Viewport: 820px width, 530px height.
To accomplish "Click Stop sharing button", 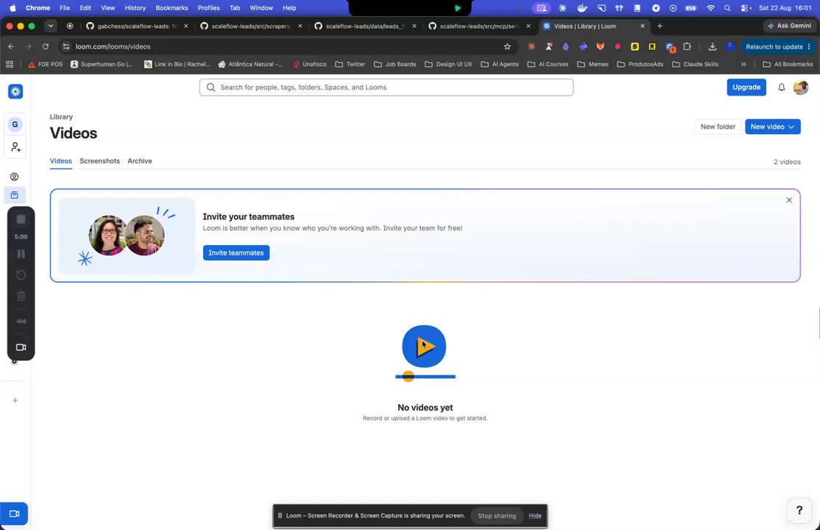I will (x=497, y=516).
